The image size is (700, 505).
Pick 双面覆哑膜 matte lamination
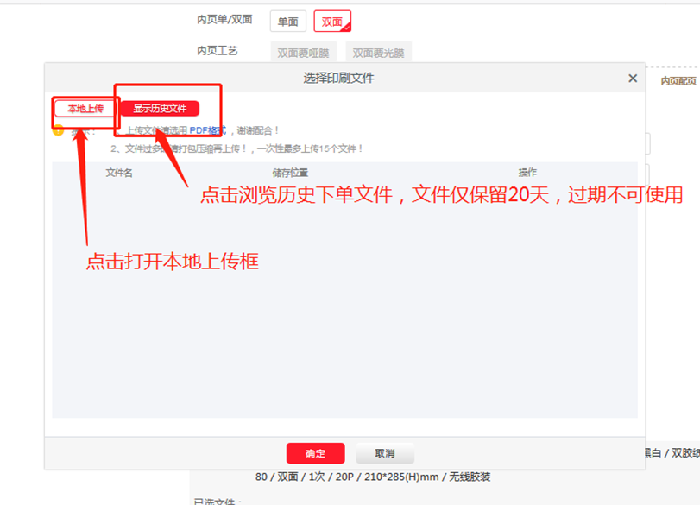pos(305,53)
